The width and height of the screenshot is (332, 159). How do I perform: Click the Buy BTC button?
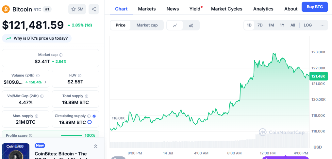(x=315, y=7)
